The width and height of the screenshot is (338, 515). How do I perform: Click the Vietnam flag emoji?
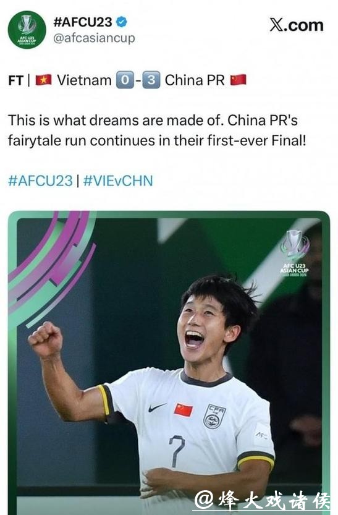44,80
